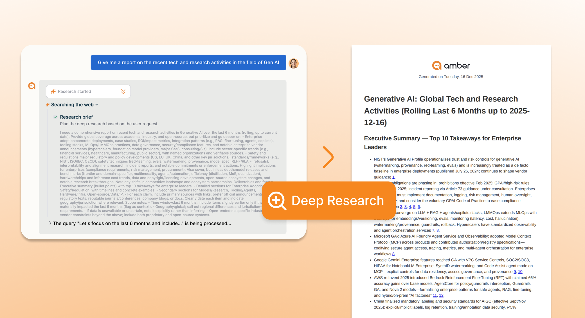Open citation link 1 after NIST guidance
The height and width of the screenshot is (318, 585).
click(393, 177)
